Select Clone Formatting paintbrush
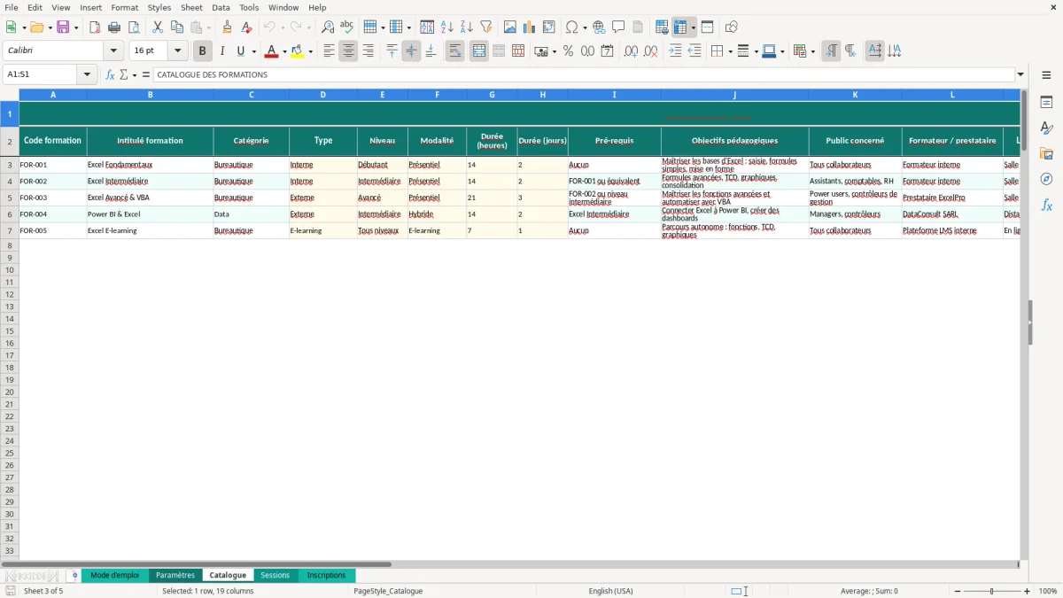Screen dimensions: 1063x598 (227, 27)
